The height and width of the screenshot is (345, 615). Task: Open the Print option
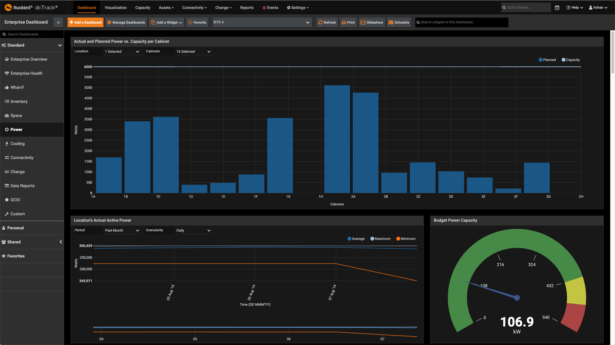348,22
